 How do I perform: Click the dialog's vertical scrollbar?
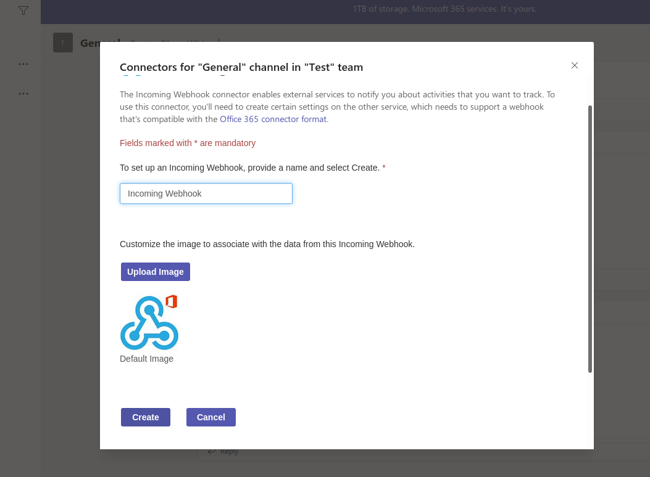click(590, 239)
